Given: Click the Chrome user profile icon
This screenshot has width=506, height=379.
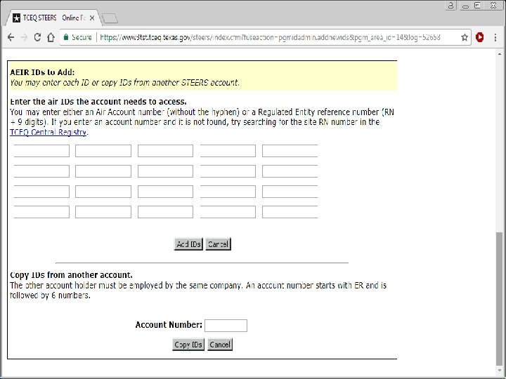Looking at the screenshot, I should pyautogui.click(x=450, y=6).
